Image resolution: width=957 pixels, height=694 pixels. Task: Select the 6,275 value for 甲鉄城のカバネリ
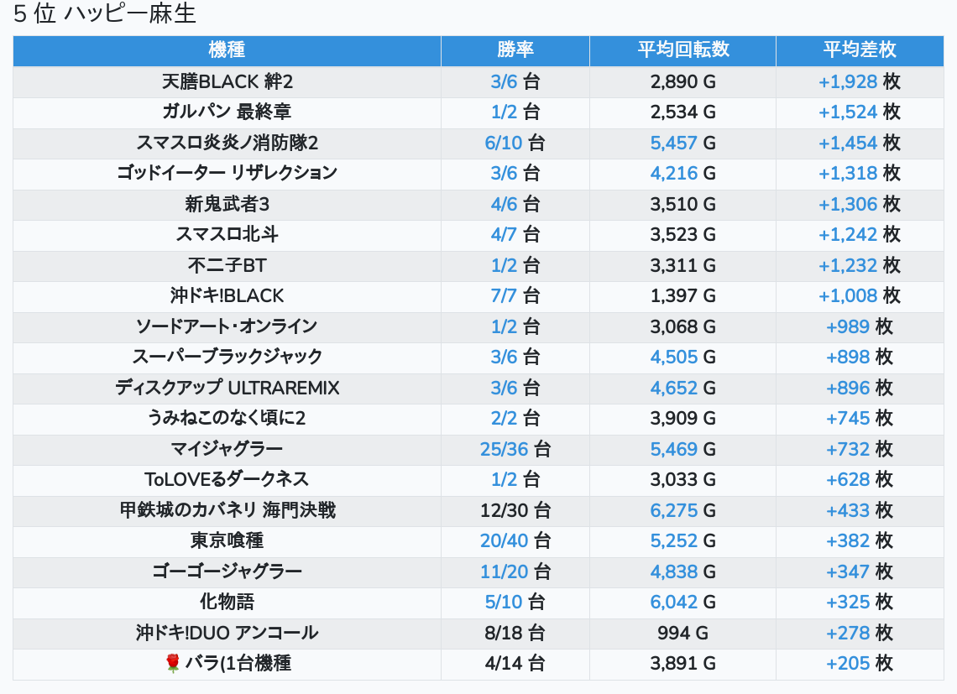(674, 510)
